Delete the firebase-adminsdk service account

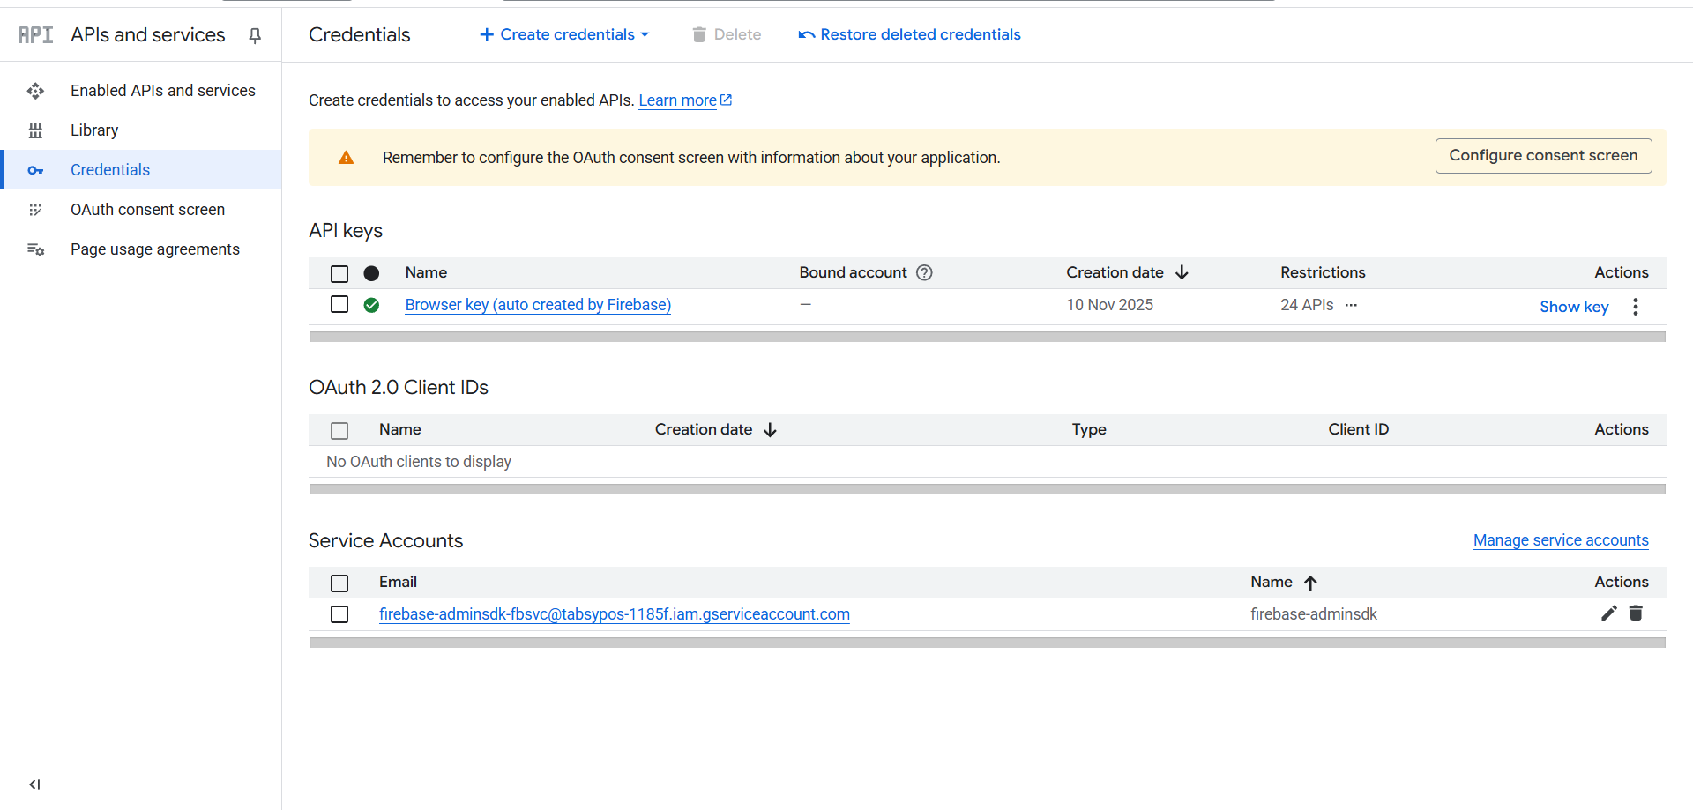[1636, 613]
